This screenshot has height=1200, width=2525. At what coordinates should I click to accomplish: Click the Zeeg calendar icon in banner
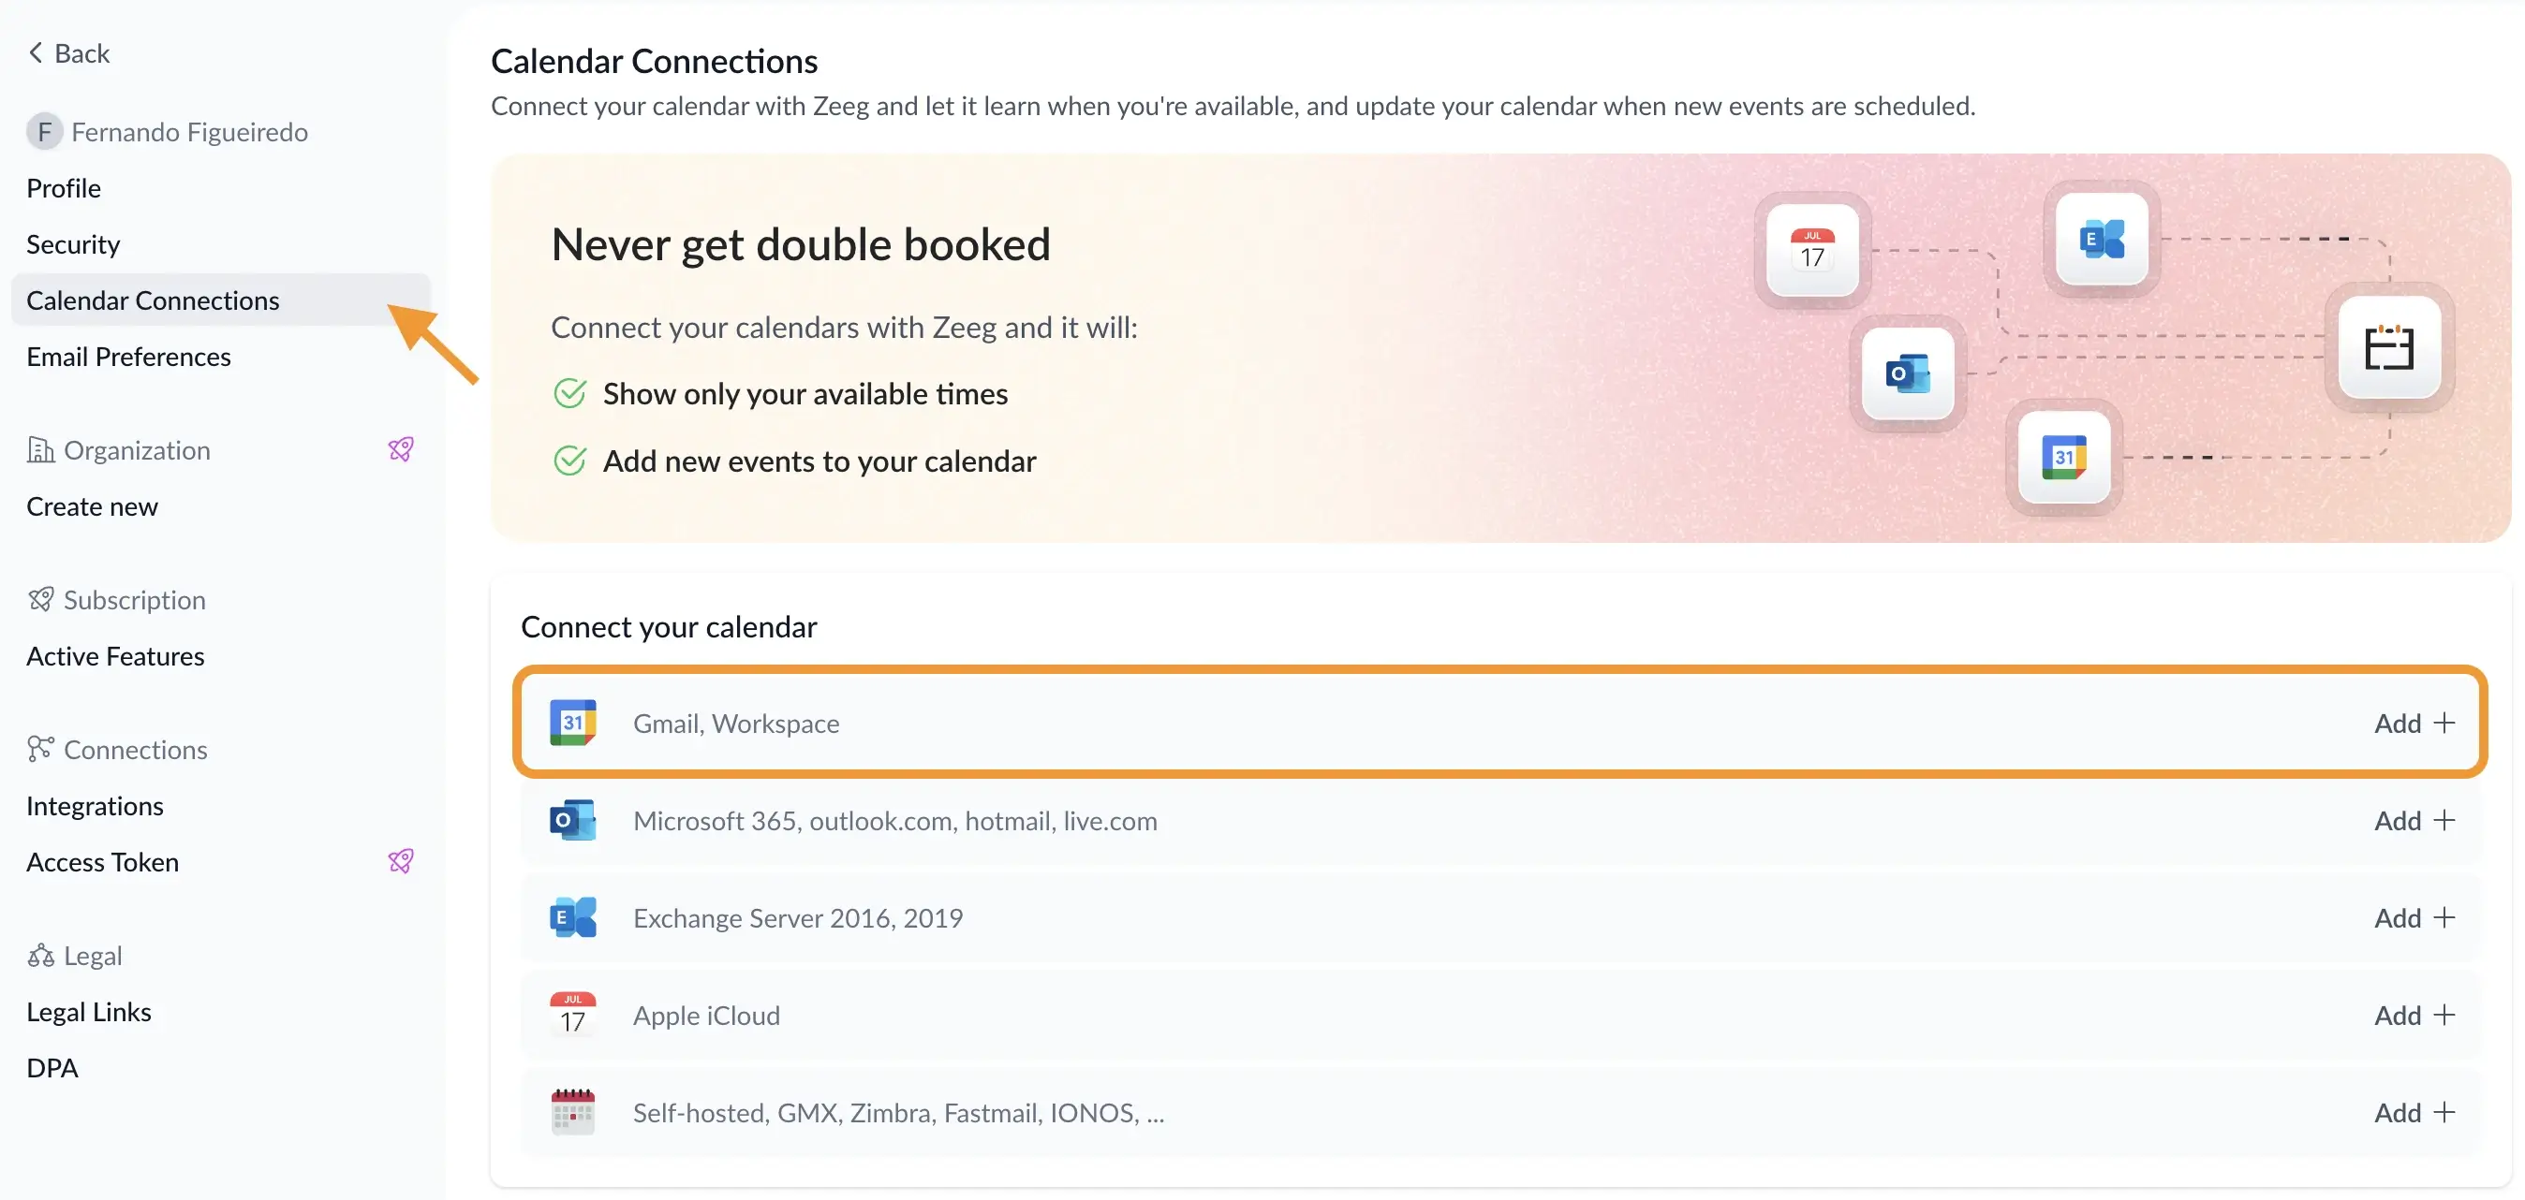[2389, 348]
